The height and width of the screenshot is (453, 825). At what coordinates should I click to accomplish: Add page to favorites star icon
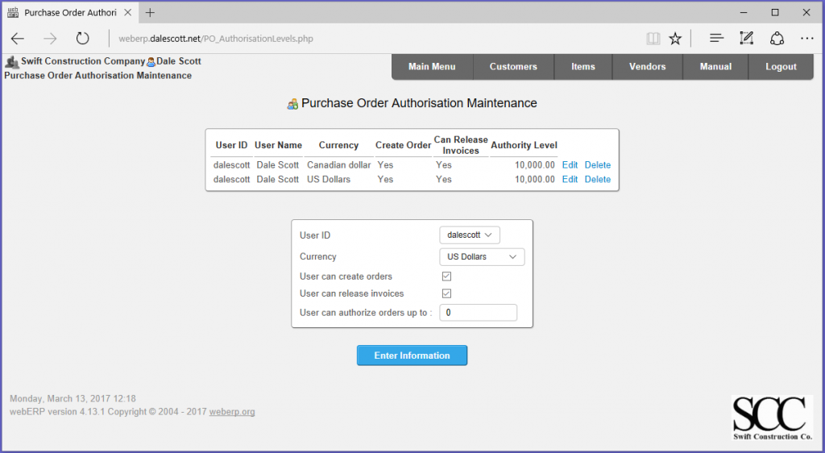(x=675, y=39)
